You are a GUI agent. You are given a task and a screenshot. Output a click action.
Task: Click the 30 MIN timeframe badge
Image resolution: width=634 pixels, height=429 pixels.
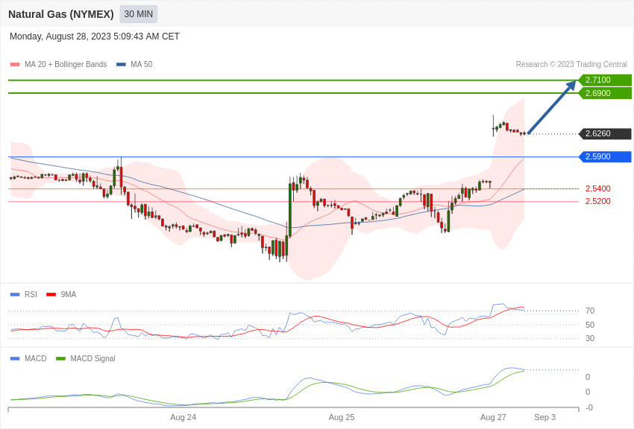coord(138,14)
